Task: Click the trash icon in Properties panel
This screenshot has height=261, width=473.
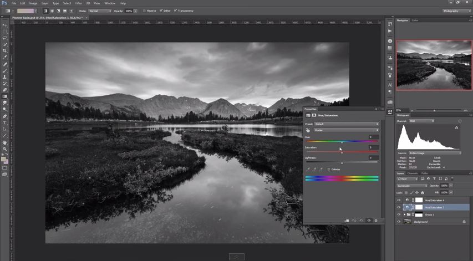Action: pos(376,221)
